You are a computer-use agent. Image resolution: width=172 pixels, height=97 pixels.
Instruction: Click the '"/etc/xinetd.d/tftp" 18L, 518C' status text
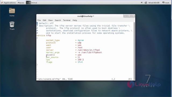click(55, 79)
